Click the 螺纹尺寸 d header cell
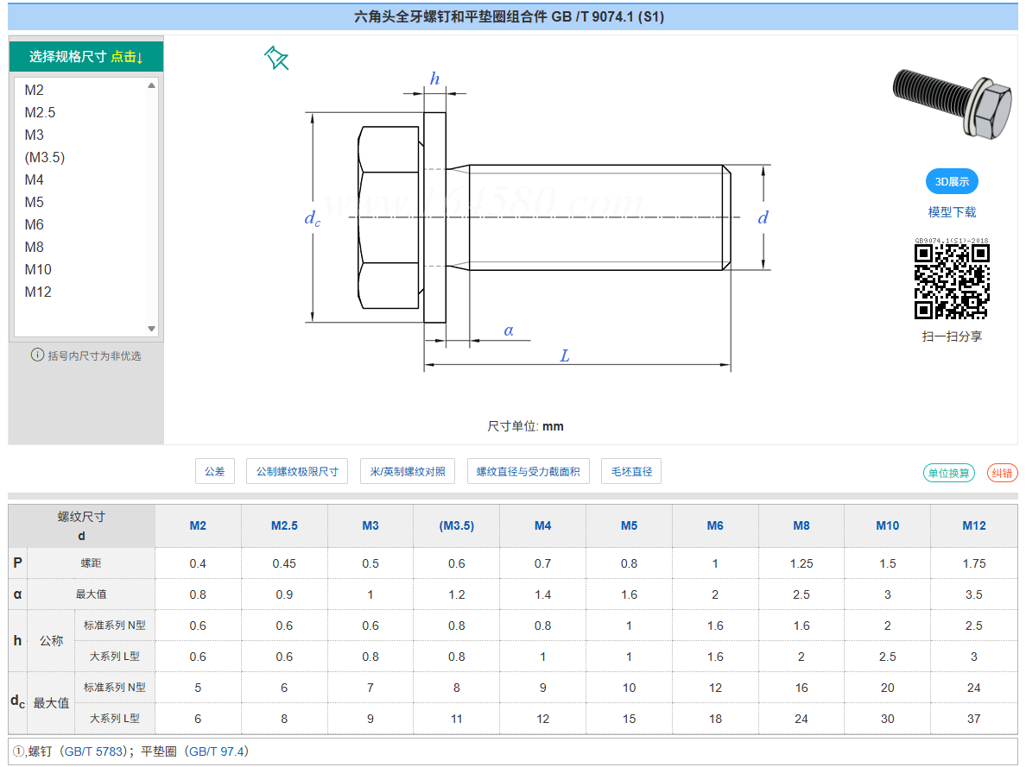 pos(81,525)
